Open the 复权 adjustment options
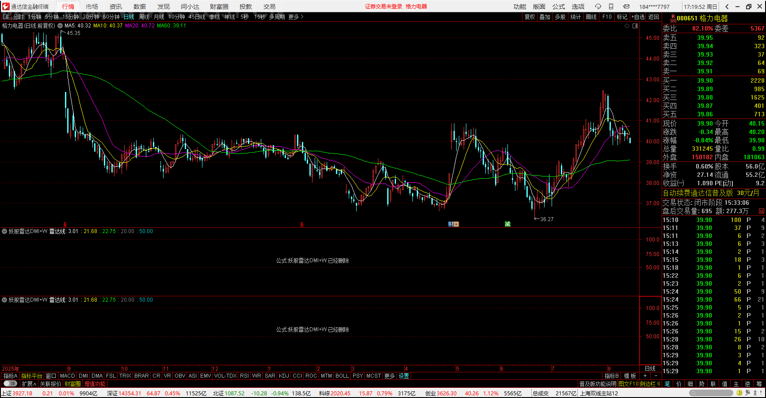 pyautogui.click(x=530, y=17)
